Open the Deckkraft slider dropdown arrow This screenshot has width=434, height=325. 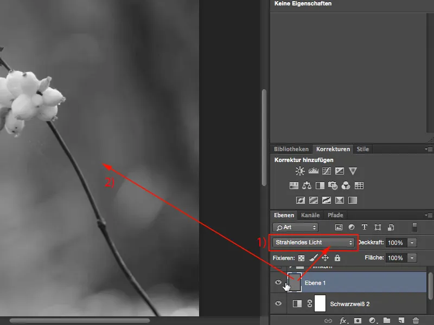pos(412,243)
